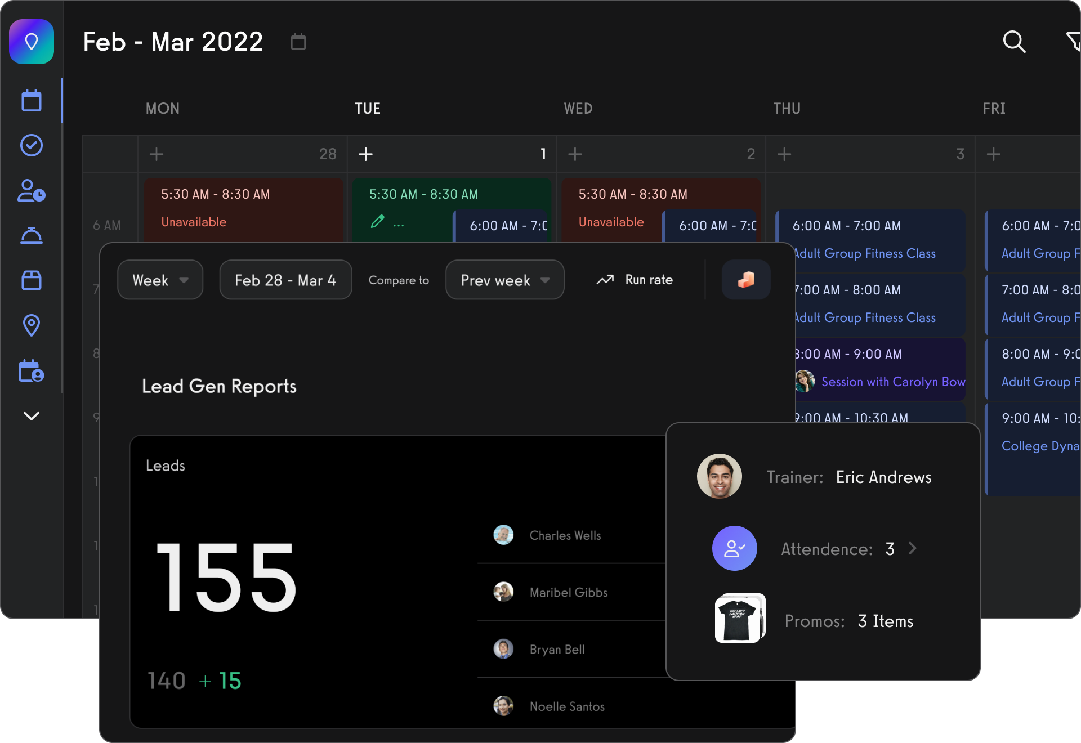
Task: Click the search magnifier icon
Action: (1013, 42)
